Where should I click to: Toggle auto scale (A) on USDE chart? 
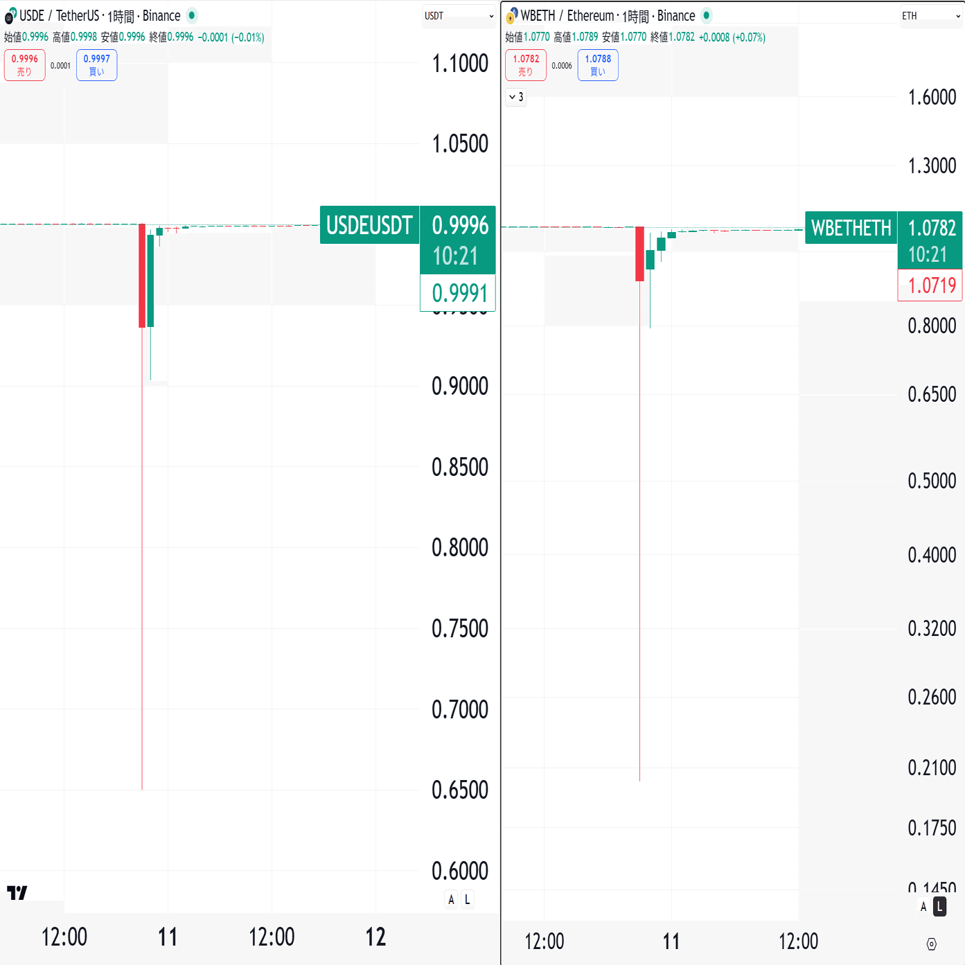click(451, 899)
